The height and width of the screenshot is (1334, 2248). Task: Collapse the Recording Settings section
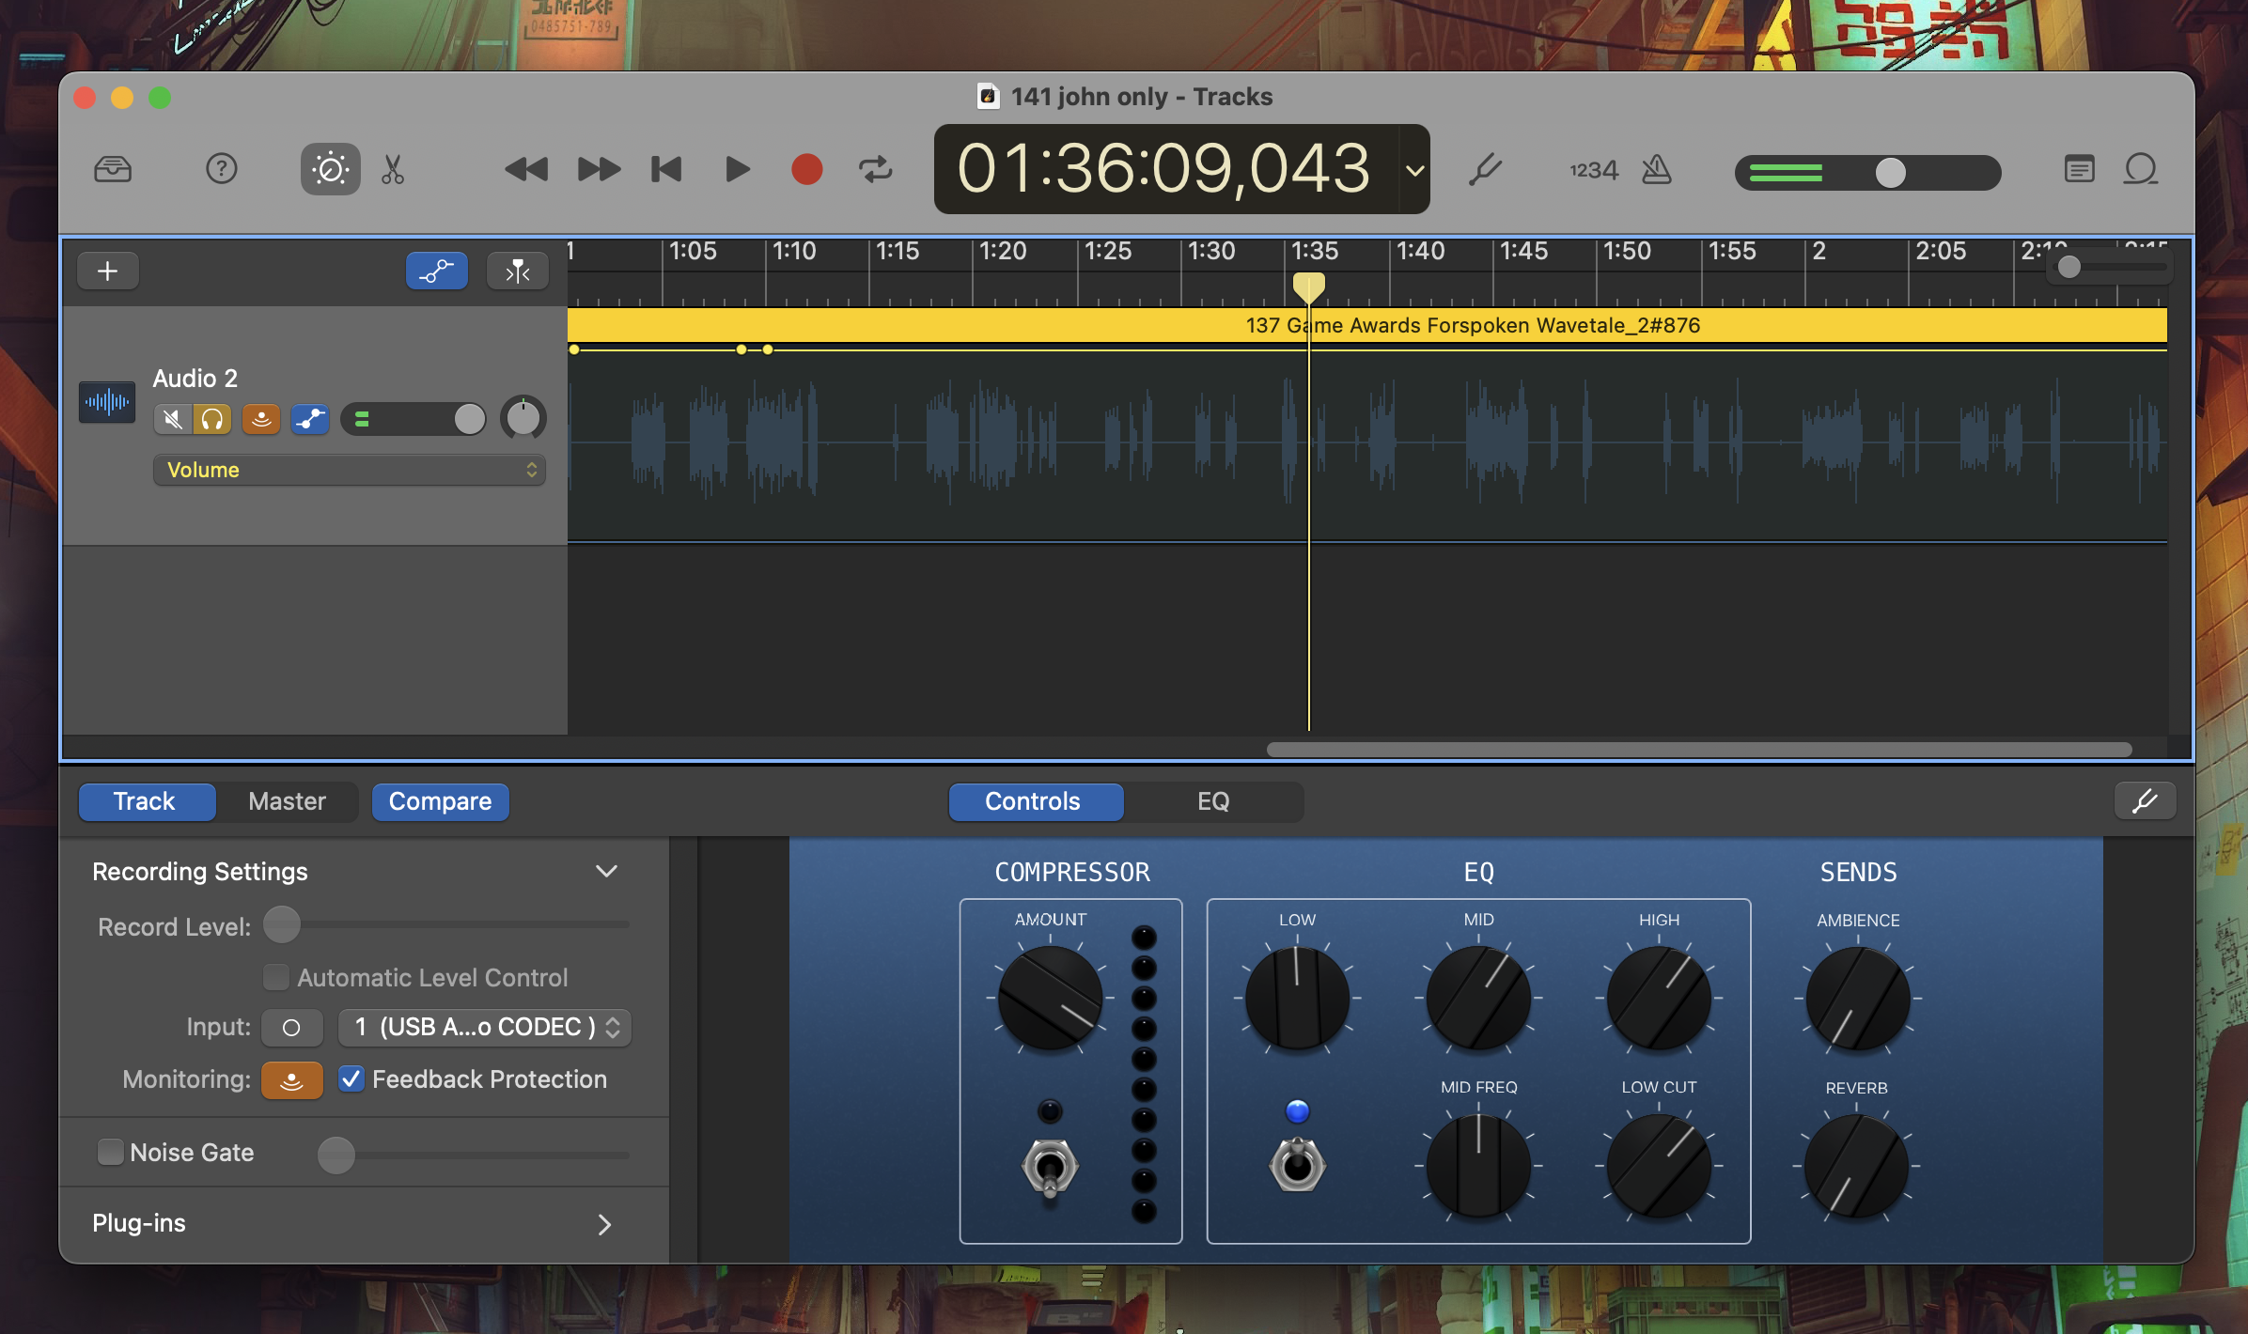click(606, 871)
